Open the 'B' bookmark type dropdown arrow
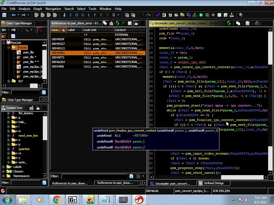This screenshot has height=205, width=274. [118, 15]
